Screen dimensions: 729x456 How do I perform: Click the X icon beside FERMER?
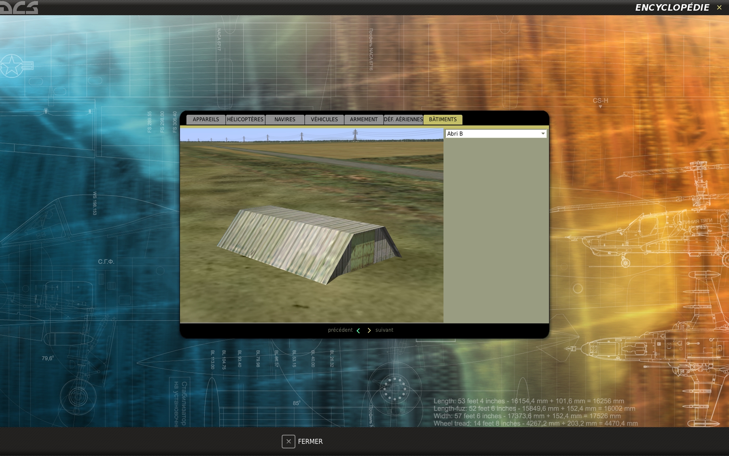(289, 442)
